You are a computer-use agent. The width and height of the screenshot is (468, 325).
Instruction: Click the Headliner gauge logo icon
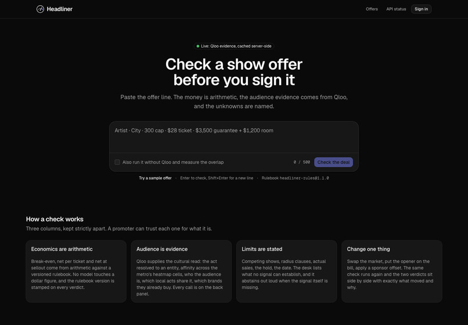[40, 9]
